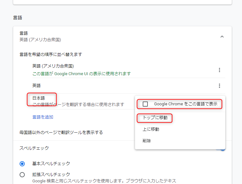Image resolution: width=242 pixels, height=184 pixels.
Task: Click 言語を希望の順序に並べ替えます text
Action: (51, 55)
